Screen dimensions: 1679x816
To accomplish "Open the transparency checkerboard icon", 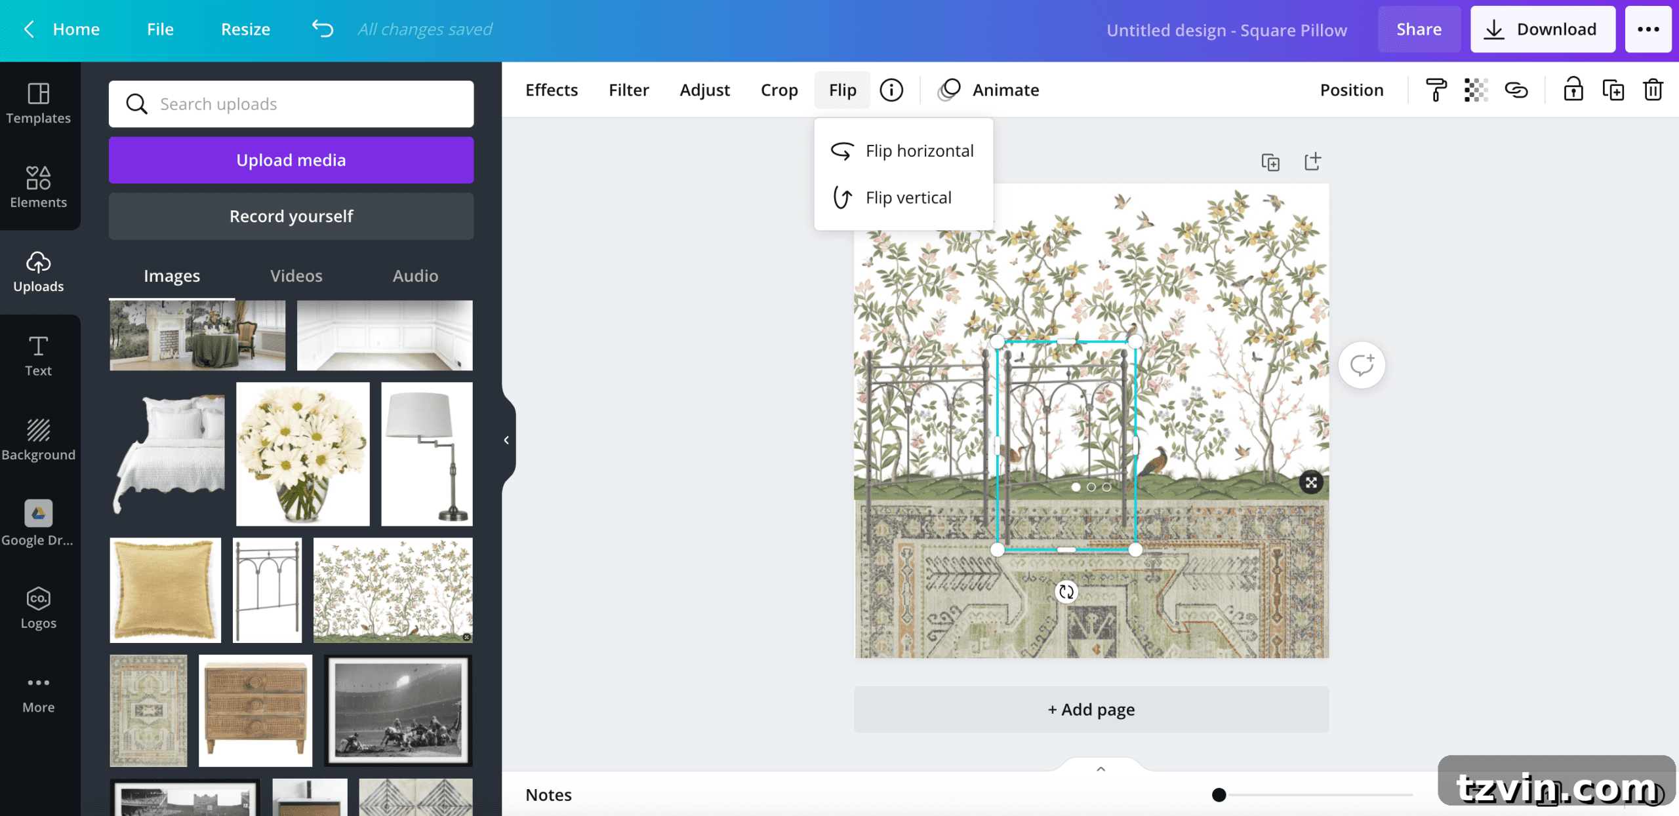I will coord(1476,90).
